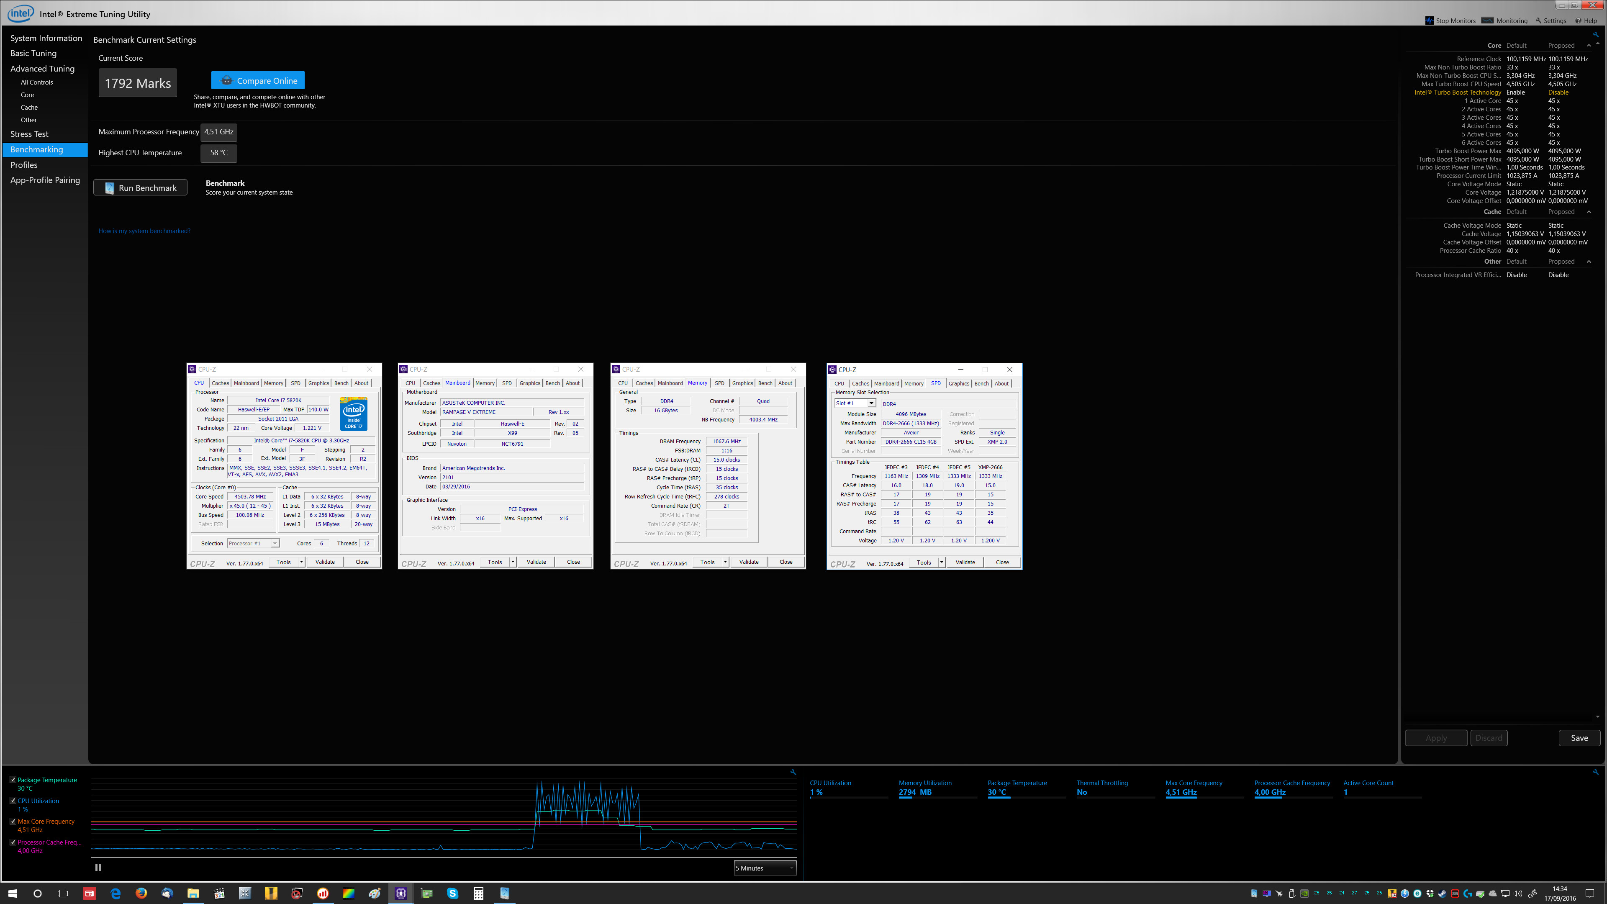Screen dimensions: 1607x904
Task: Open Tools dropdown arrow in CPU-Z SPD window
Action: [941, 562]
